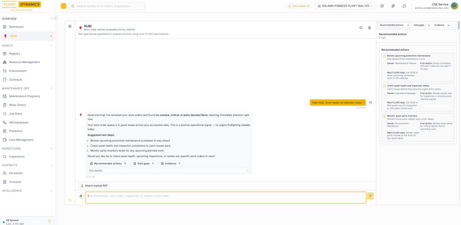Select the Check asset health and inspection card
The image size is (461, 225).
[418, 97]
